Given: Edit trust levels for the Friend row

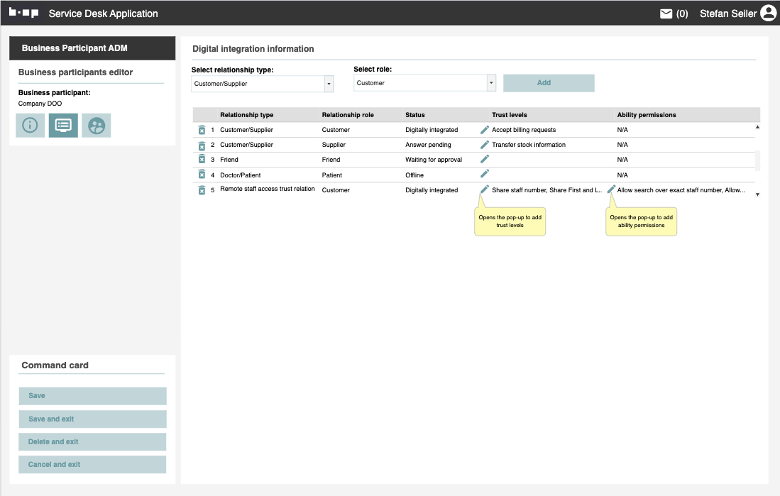Looking at the screenshot, I should click(x=485, y=160).
